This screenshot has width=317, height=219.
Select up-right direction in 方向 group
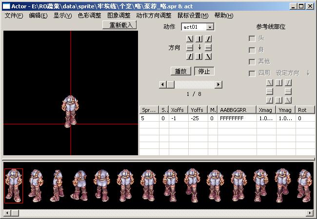208,39
